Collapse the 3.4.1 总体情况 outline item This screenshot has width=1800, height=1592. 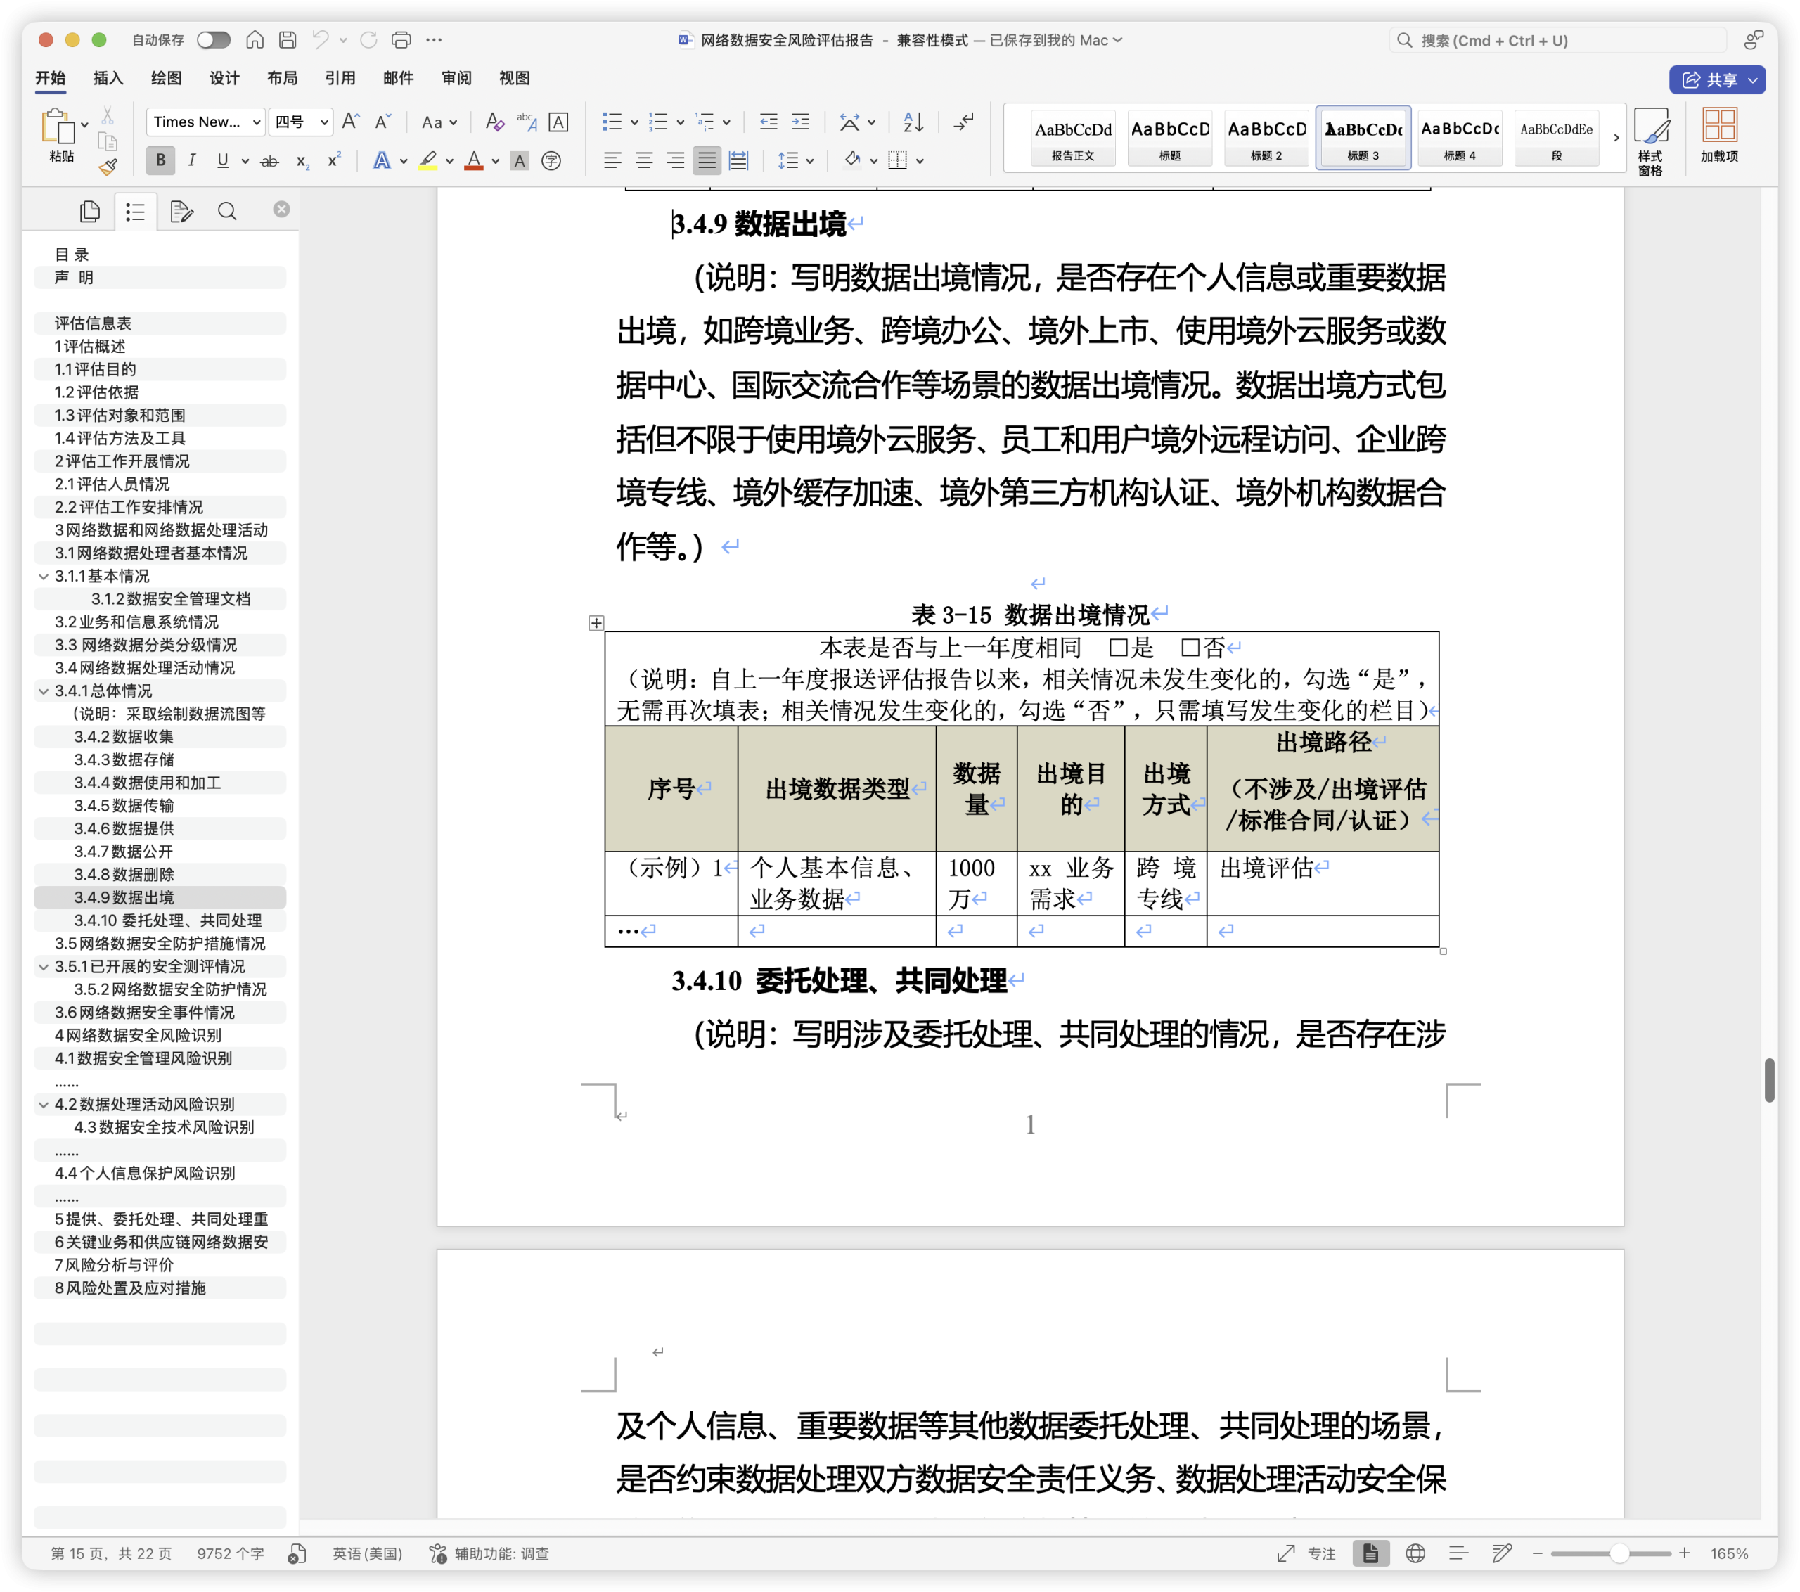click(43, 691)
